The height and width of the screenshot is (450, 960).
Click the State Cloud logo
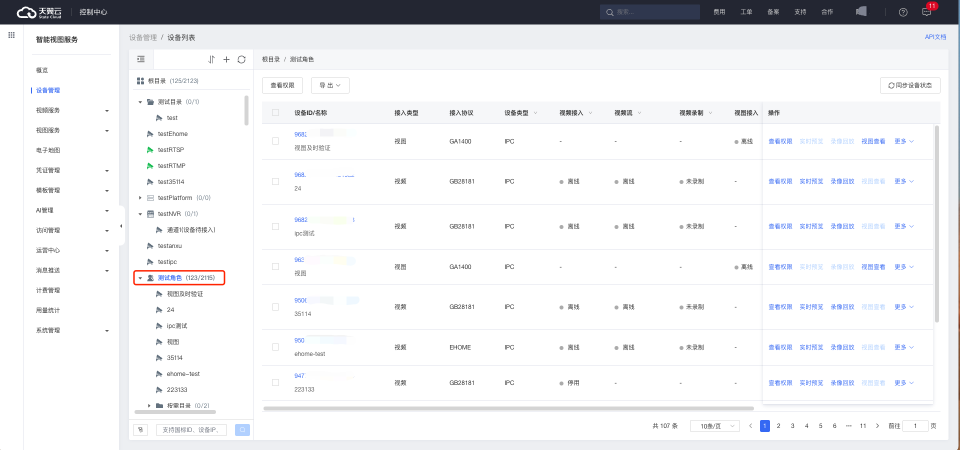pos(39,12)
